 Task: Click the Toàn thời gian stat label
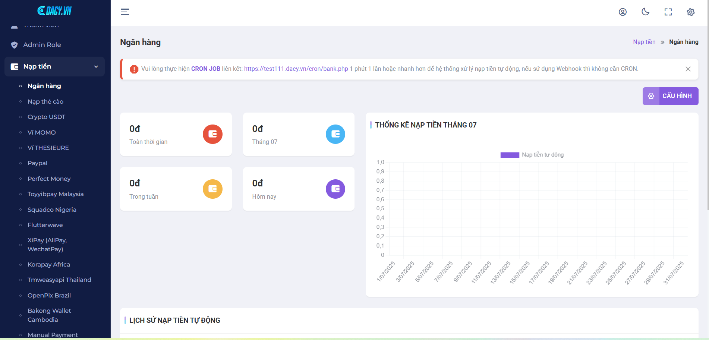coord(148,142)
